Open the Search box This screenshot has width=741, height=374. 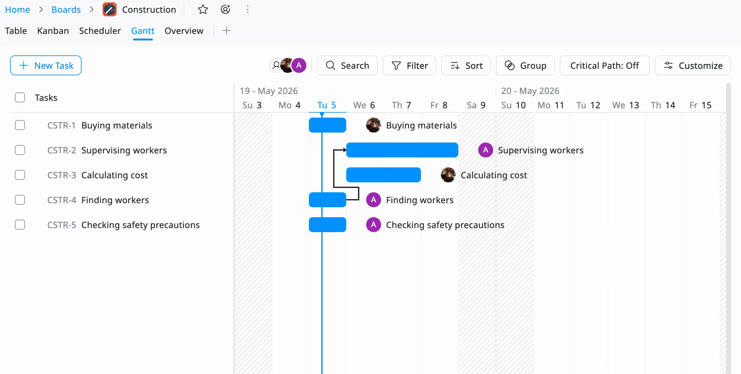347,65
